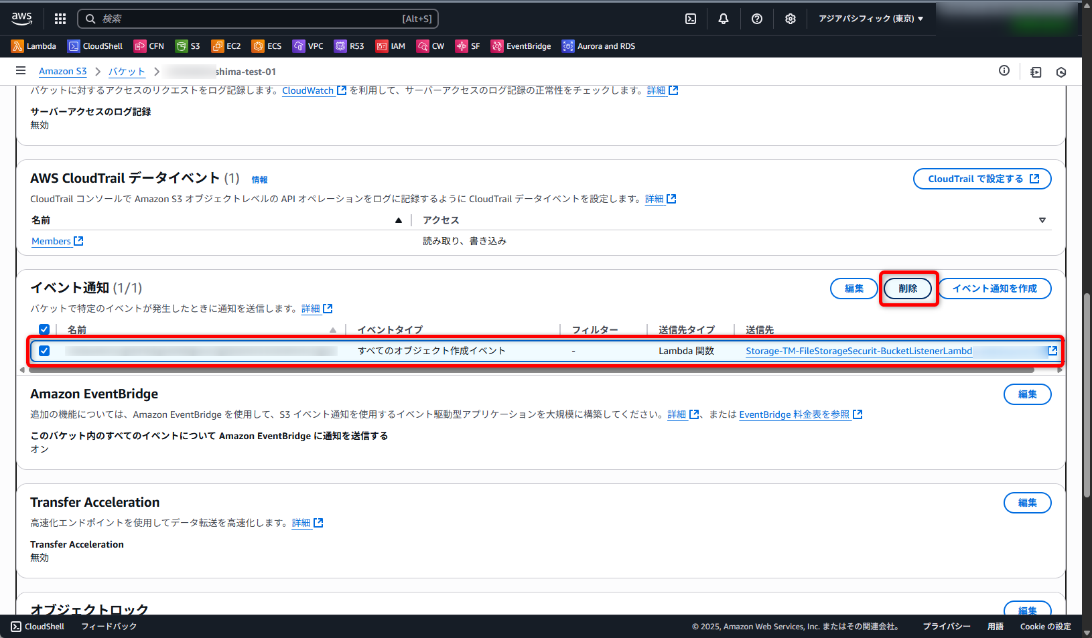Go to バケット breadcrumb

click(x=127, y=71)
